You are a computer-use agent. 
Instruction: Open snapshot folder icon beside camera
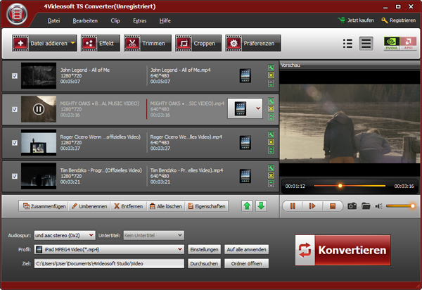366,206
